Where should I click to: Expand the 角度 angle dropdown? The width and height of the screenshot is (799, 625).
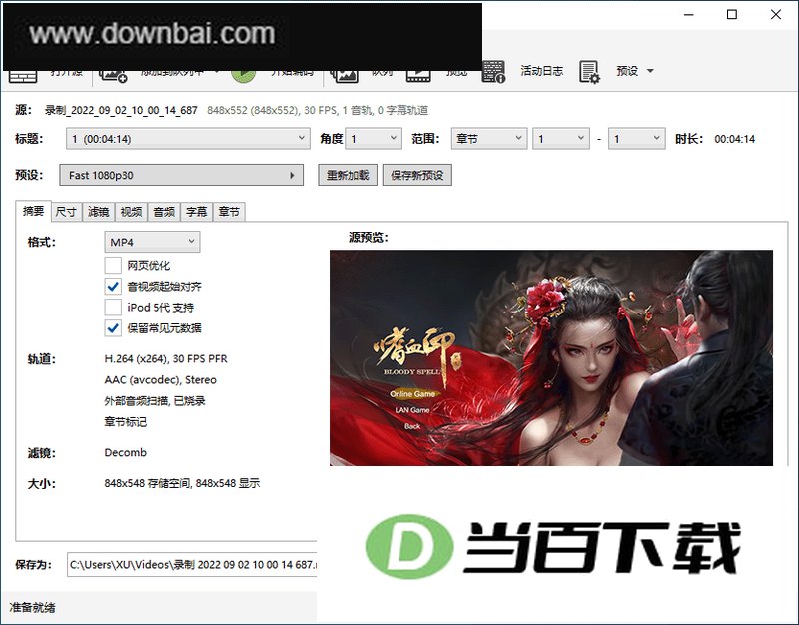pyautogui.click(x=374, y=139)
